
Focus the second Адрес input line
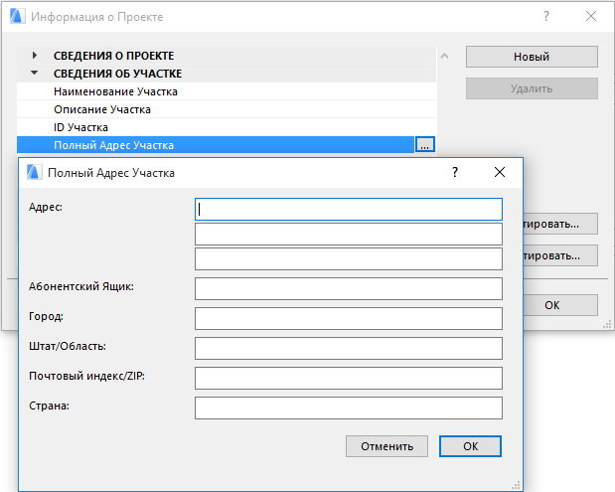(349, 234)
